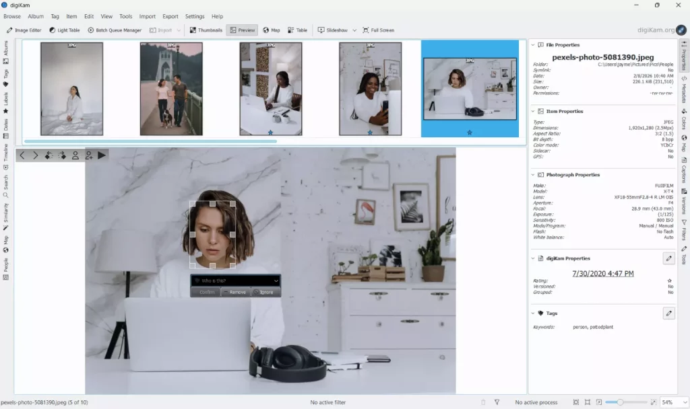Open the Slideshow dropdown arrow

354,30
